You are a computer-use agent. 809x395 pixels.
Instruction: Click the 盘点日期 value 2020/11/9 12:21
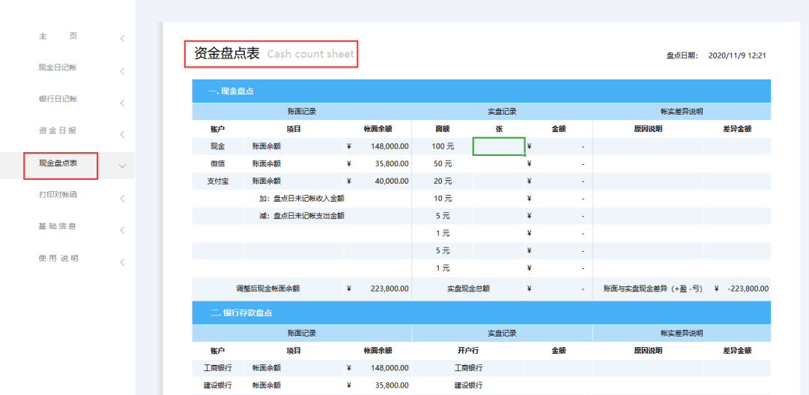[x=737, y=55]
